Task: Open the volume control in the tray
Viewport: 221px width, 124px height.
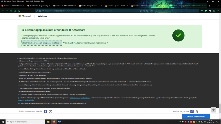Action: coord(205,122)
